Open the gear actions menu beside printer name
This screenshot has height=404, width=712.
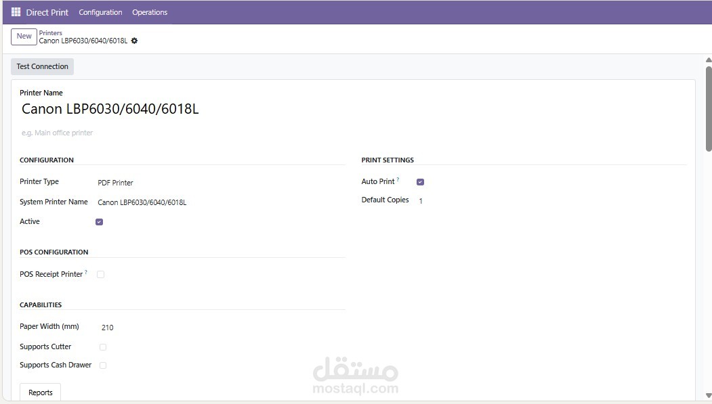pos(134,41)
